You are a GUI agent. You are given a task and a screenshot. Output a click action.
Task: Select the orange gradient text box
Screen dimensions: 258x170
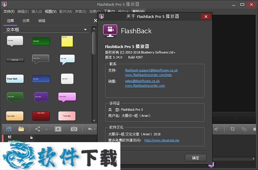point(15,116)
